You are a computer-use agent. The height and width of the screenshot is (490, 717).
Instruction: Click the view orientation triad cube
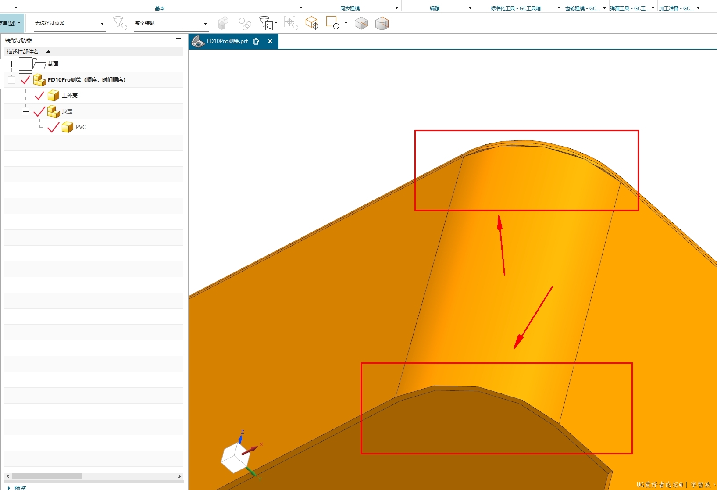236,458
